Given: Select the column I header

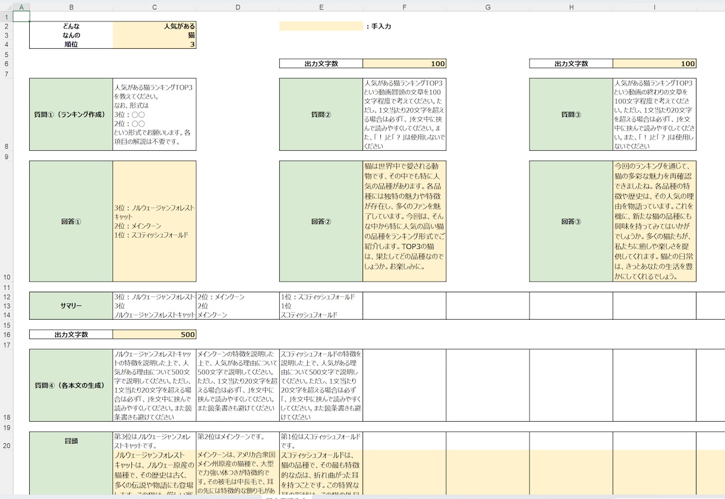Looking at the screenshot, I should [x=654, y=7].
